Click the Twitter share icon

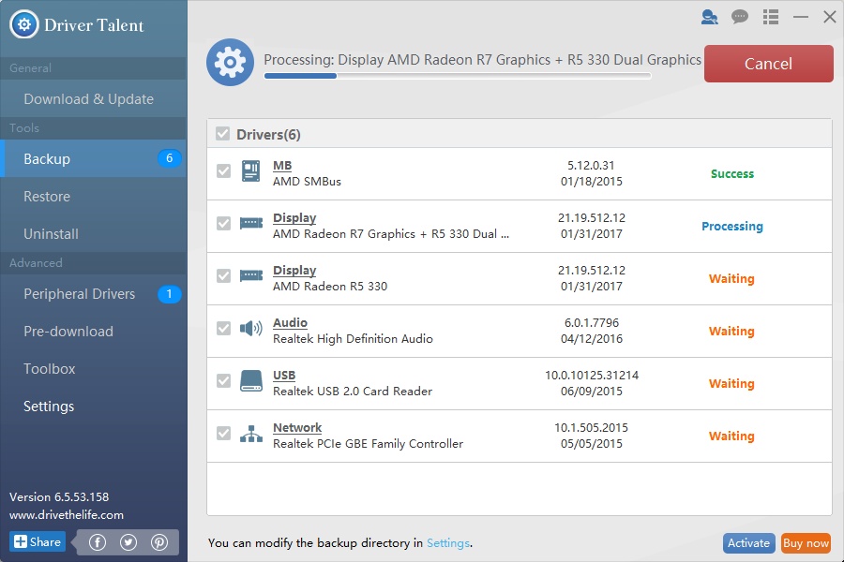pos(128,541)
